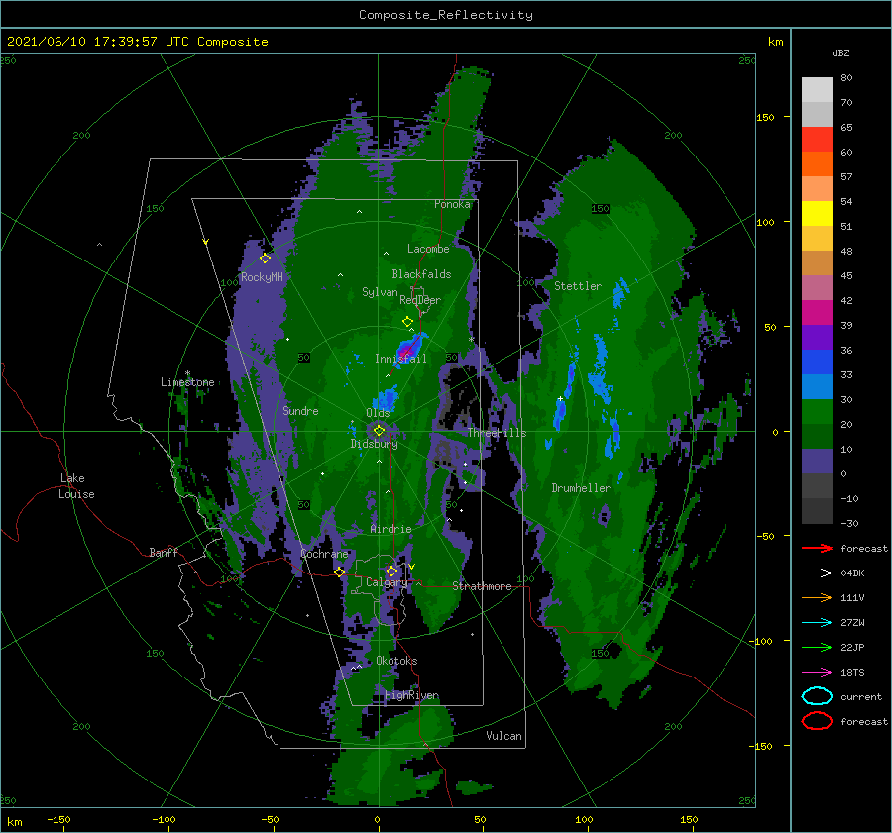This screenshot has height=833, width=892.
Task: Click the green 22JP arrow icon
Action: tap(817, 647)
